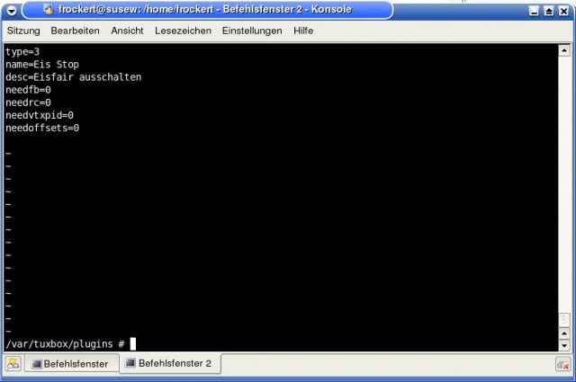The height and width of the screenshot is (382, 576).
Task: Click scrollbar down arrow in terminal
Action: (564, 345)
